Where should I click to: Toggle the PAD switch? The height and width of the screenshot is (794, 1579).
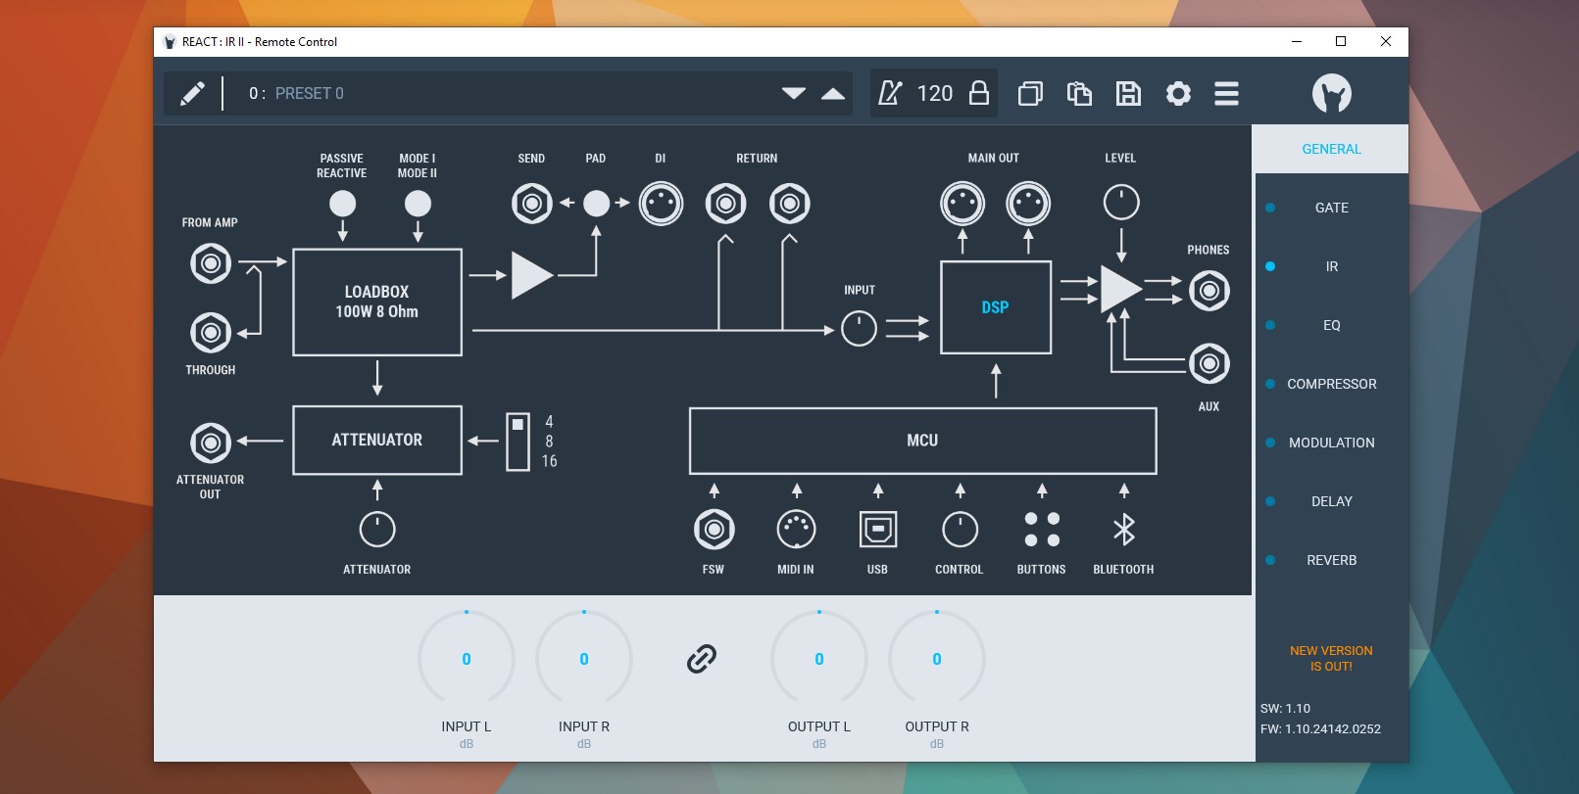click(x=596, y=204)
